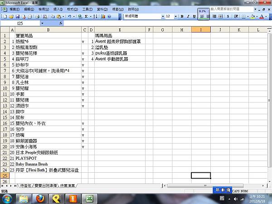Open the font name dropdown
Image resolution: width=272 pixels, height=204 pixels.
click(x=163, y=16)
